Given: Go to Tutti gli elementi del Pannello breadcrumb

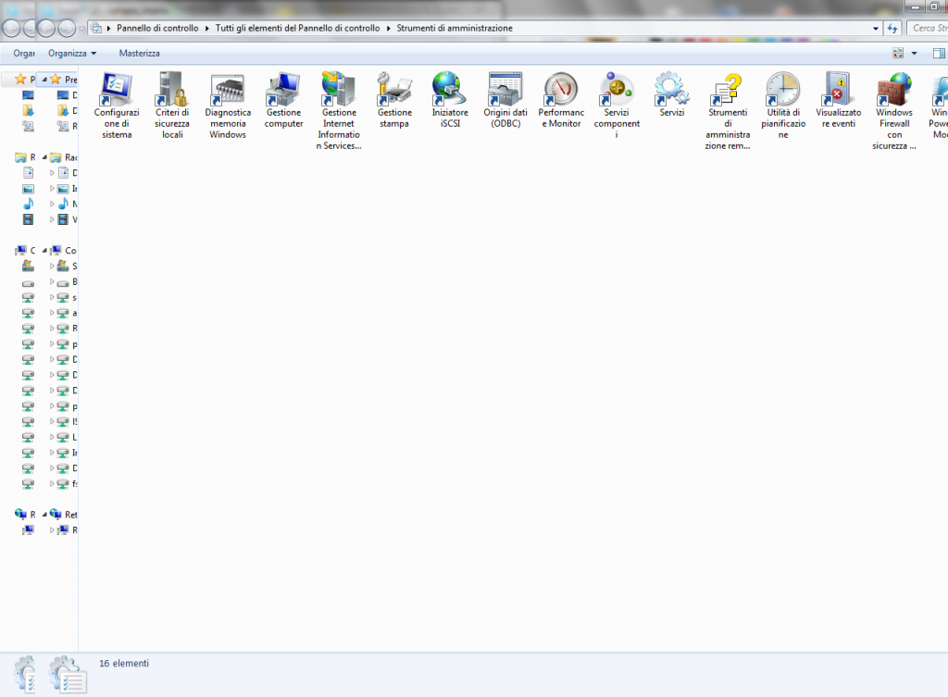Looking at the screenshot, I should pyautogui.click(x=297, y=28).
